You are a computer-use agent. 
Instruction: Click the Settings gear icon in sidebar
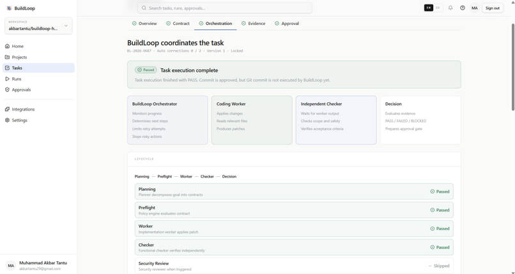[7, 120]
